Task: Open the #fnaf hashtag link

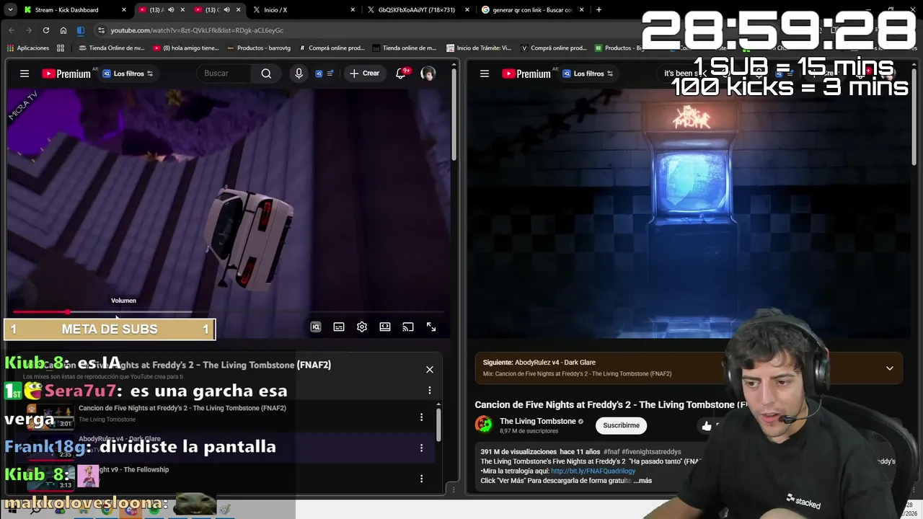Action: 612,452
